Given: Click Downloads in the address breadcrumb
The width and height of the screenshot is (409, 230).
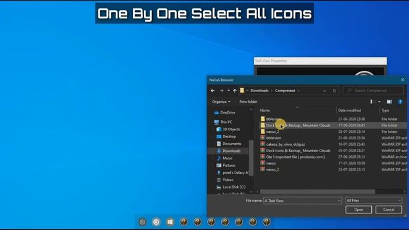Looking at the screenshot, I should click(x=259, y=91).
